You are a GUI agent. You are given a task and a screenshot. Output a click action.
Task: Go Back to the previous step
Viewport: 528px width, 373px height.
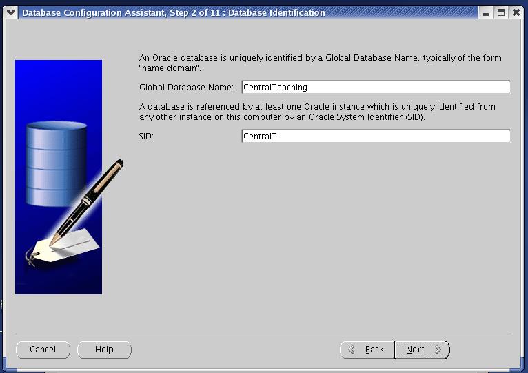[x=367, y=350]
